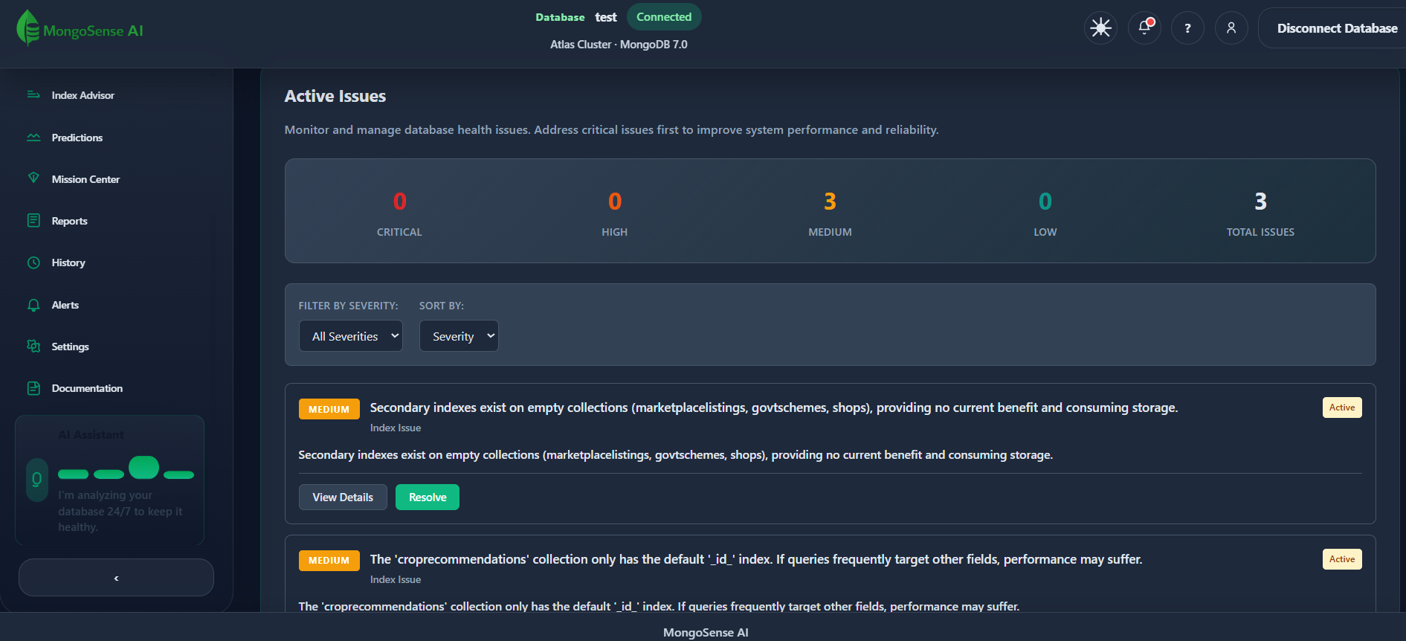Click the History clock icon
Screen dimensions: 1406x641
click(x=33, y=262)
